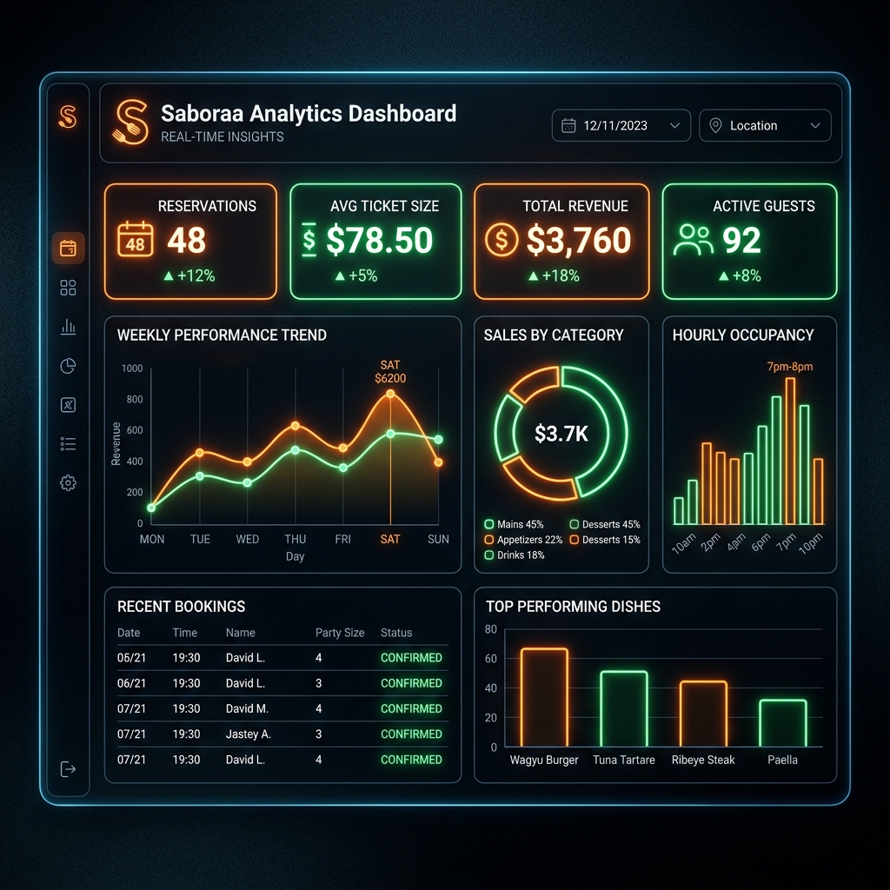Select the bar chart sidebar icon
The width and height of the screenshot is (890, 890).
tap(68, 327)
